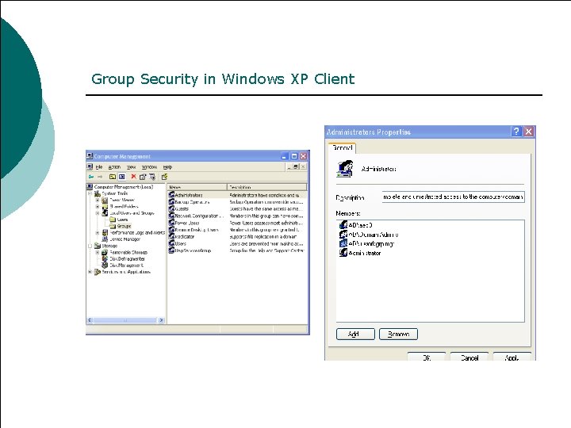Click the tree pane scroll right arrow

(161, 320)
